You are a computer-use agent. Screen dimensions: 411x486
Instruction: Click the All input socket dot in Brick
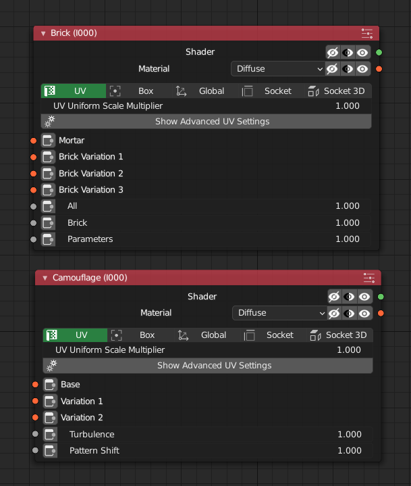point(34,206)
